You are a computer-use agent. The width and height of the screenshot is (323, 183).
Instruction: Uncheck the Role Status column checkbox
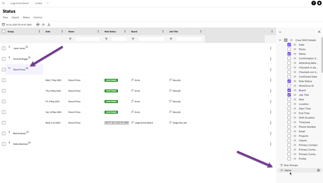289,81
